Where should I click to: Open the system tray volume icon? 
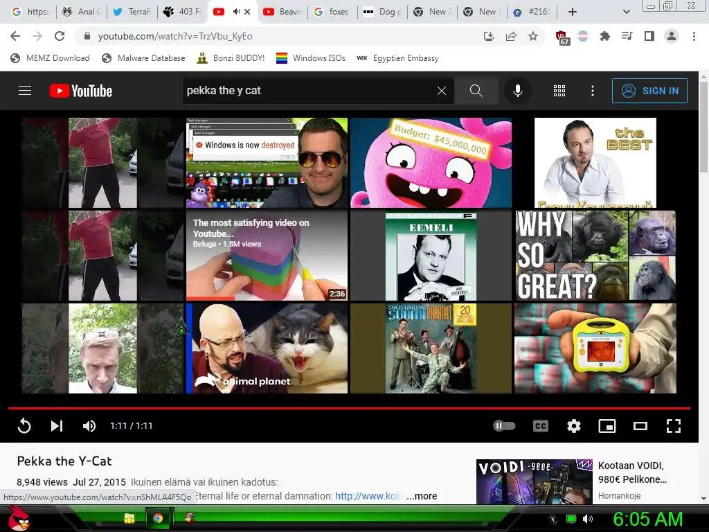click(x=588, y=519)
